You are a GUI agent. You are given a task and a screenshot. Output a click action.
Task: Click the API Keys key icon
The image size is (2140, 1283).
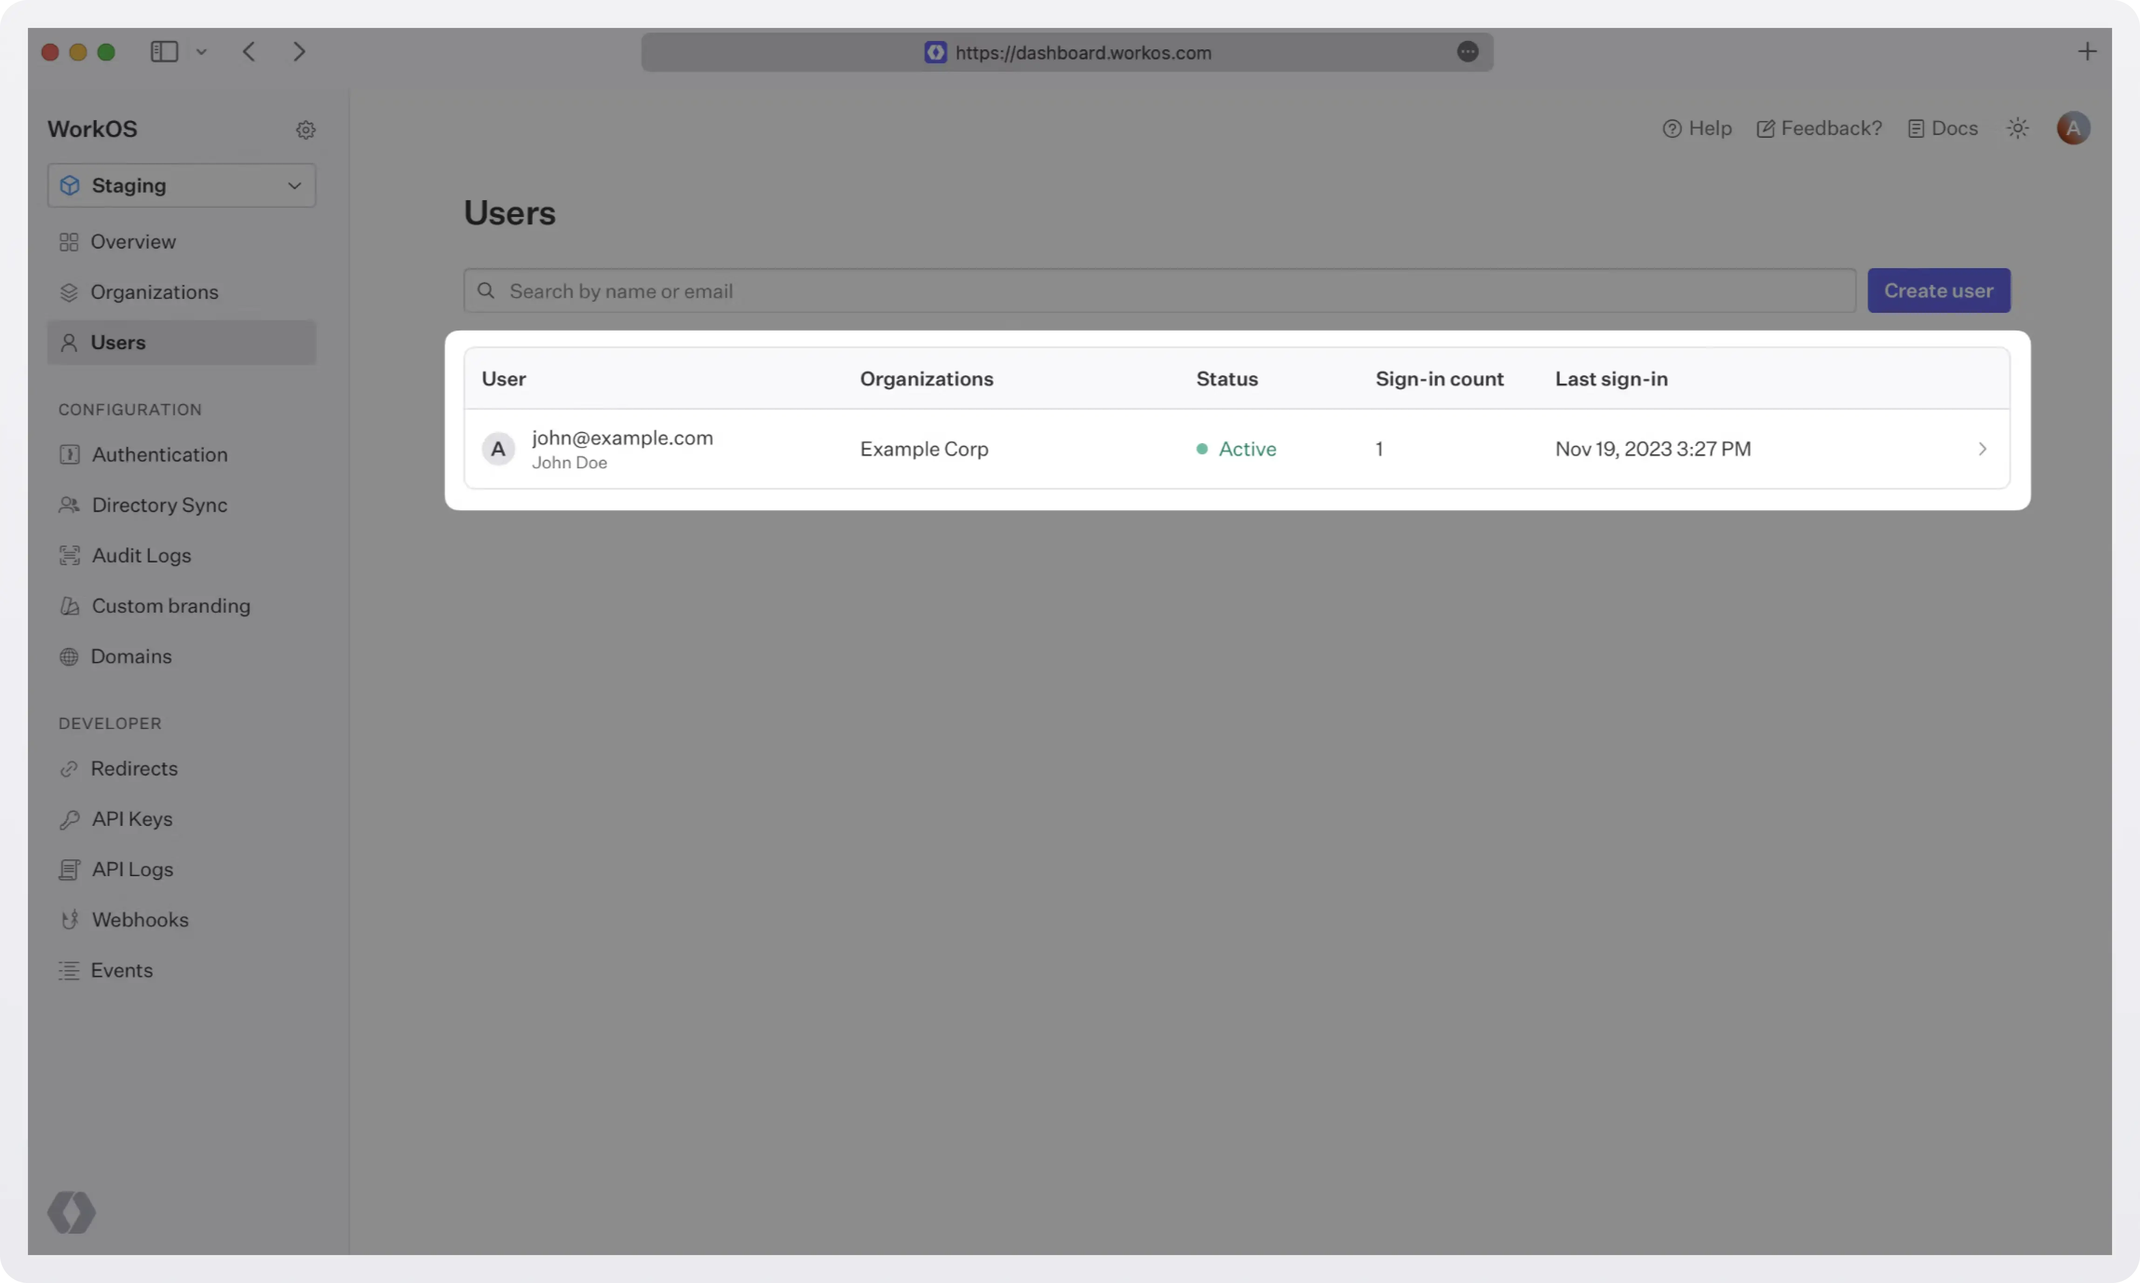tap(70, 820)
